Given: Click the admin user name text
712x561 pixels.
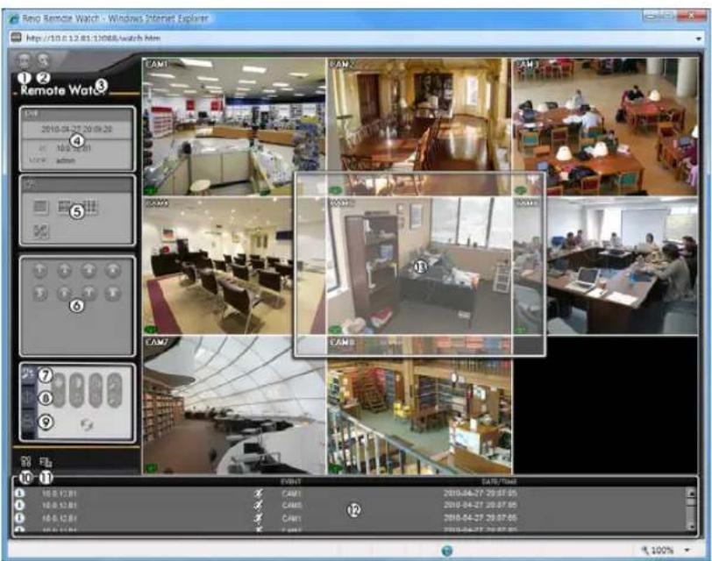Looking at the screenshot, I should tap(66, 160).
